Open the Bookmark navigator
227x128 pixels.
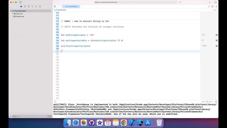tap(29, 6)
